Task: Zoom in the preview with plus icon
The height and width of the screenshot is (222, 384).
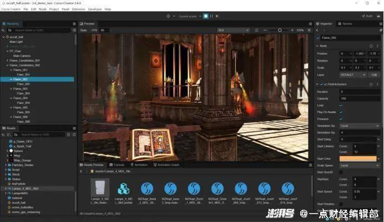Action: coord(292,30)
